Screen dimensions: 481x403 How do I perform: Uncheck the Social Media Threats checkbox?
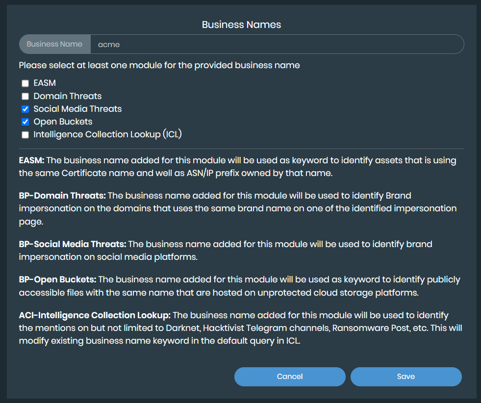pos(25,109)
